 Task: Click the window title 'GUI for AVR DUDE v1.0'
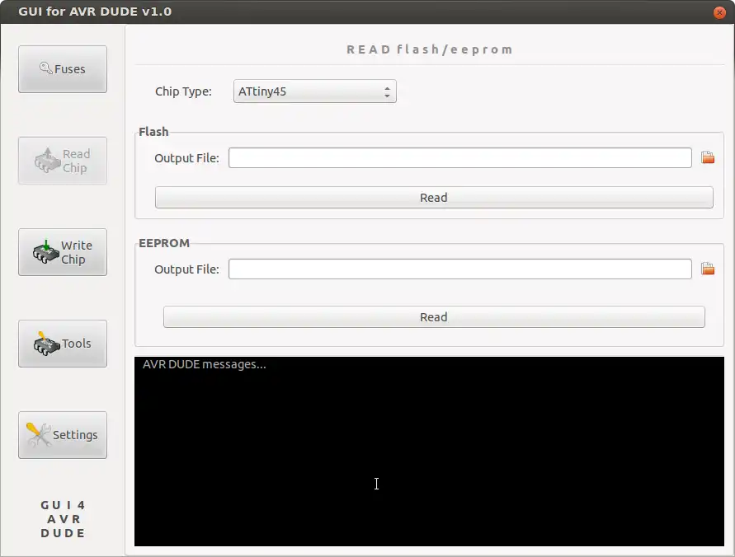pyautogui.click(x=95, y=12)
